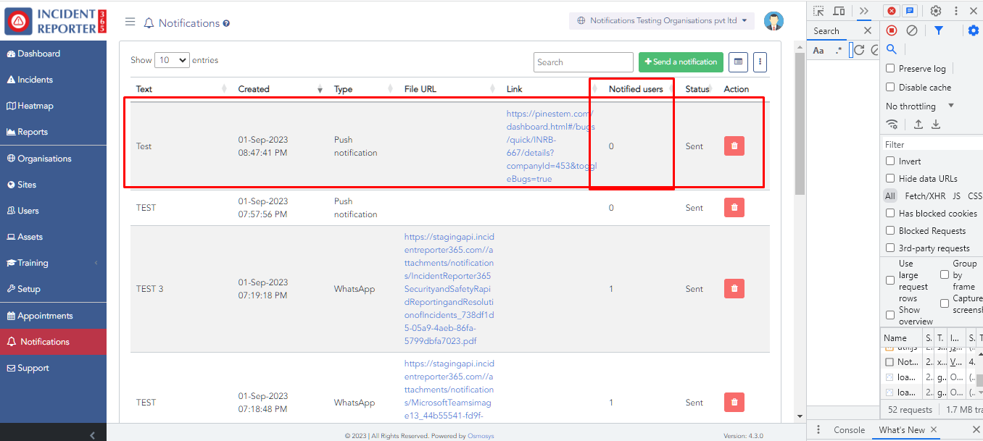Enable the Preserve log checkbox
The width and height of the screenshot is (983, 441).
click(x=890, y=69)
